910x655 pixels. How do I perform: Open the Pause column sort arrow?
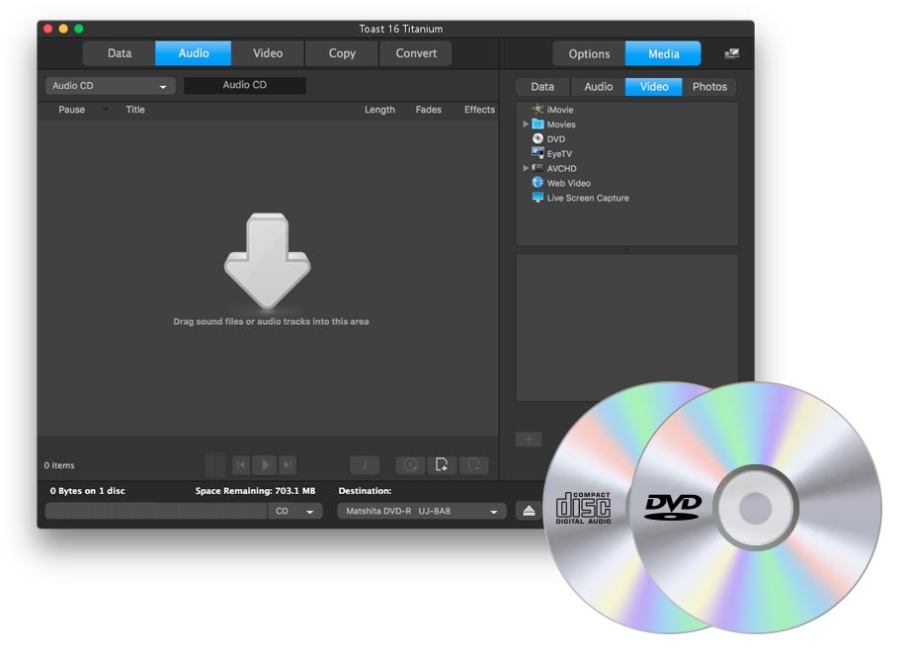pos(105,109)
